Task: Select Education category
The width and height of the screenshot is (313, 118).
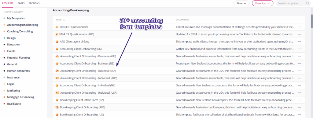Action: tap(13, 44)
